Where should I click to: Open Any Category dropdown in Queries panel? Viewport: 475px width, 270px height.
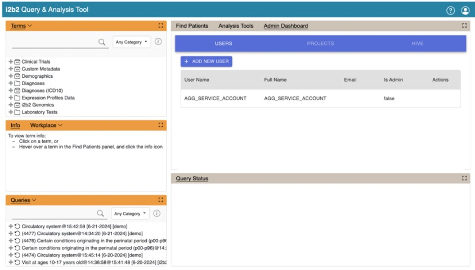[131, 214]
